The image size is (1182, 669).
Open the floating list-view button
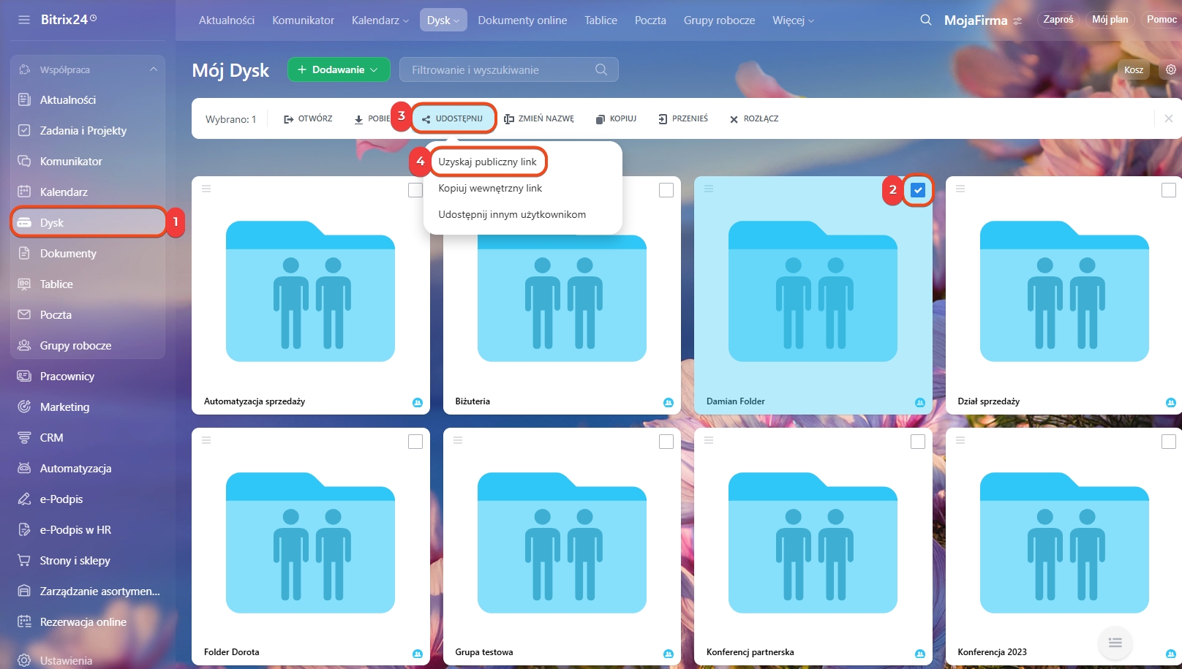(x=1115, y=643)
